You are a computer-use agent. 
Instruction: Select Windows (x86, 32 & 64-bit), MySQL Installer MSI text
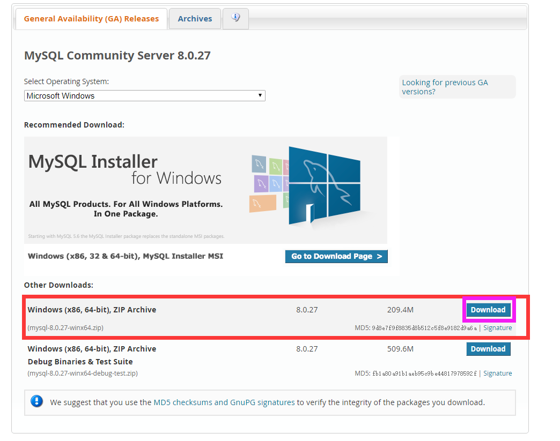tap(126, 256)
